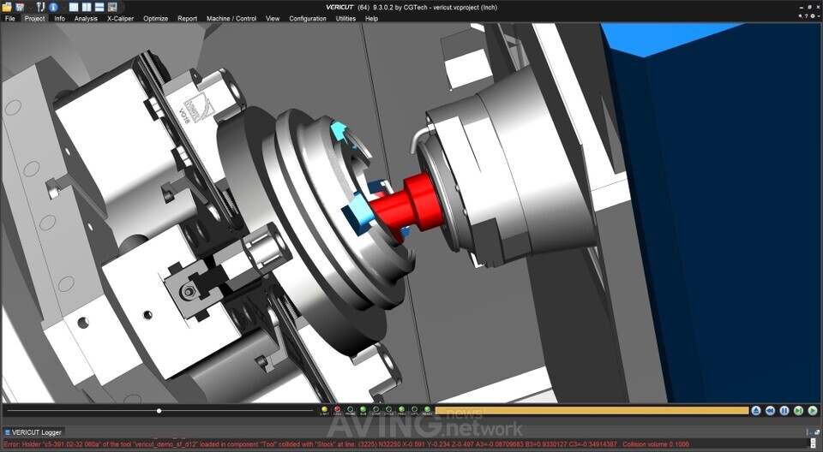Toggle the yellow LIMIT indicator light

tap(324, 411)
